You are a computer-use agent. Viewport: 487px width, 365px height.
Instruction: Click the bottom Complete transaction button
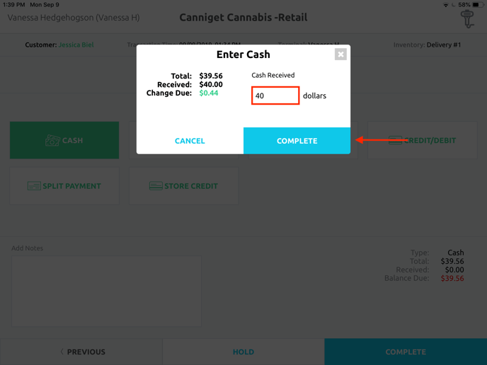(x=406, y=352)
